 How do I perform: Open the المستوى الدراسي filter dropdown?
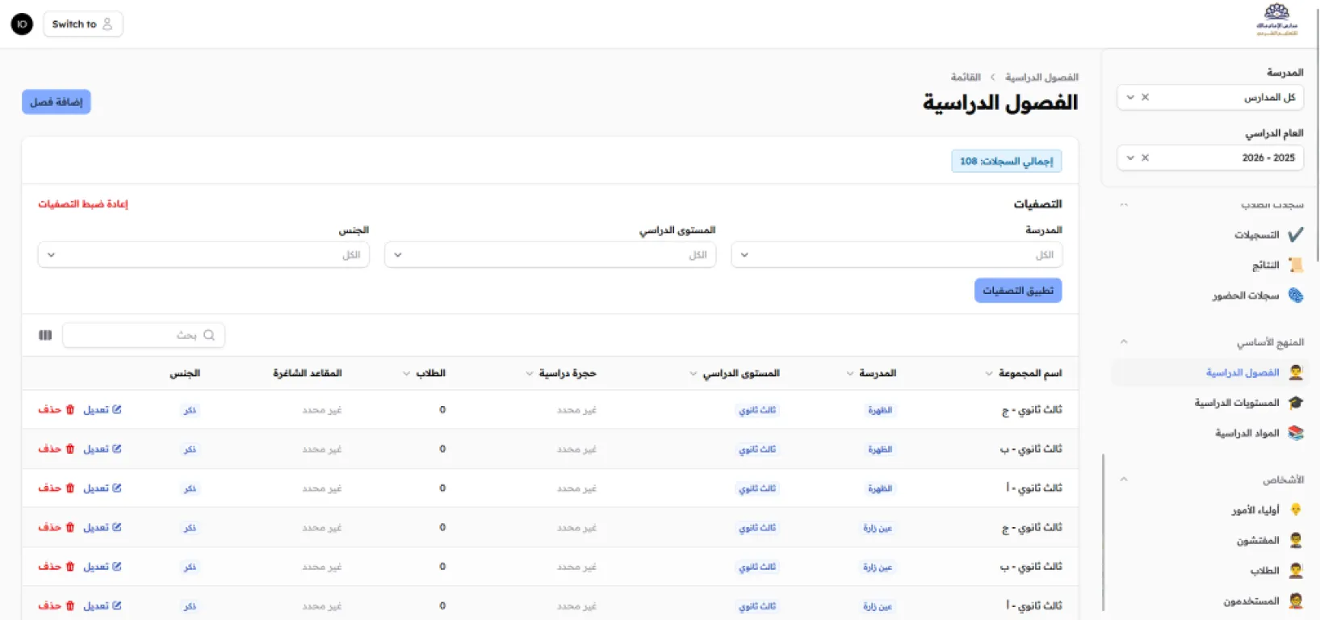[x=550, y=255]
